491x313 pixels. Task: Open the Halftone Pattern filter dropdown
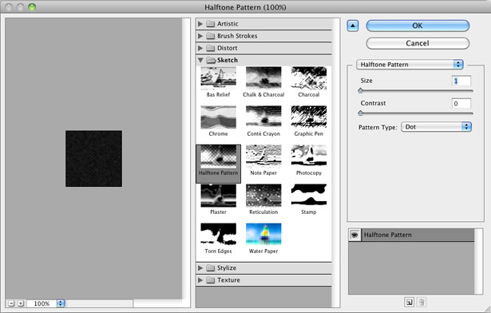410,65
